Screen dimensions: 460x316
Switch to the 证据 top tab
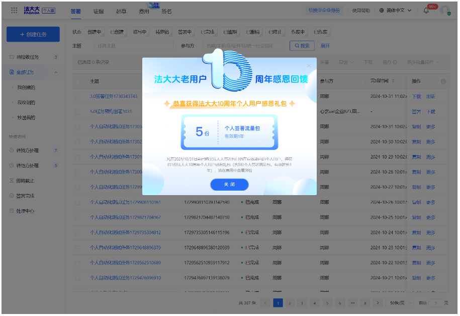[x=98, y=11]
